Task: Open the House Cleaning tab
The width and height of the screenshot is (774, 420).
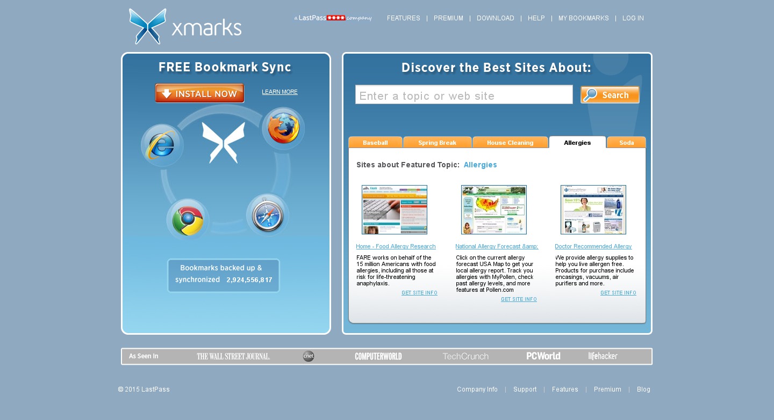Action: [510, 143]
